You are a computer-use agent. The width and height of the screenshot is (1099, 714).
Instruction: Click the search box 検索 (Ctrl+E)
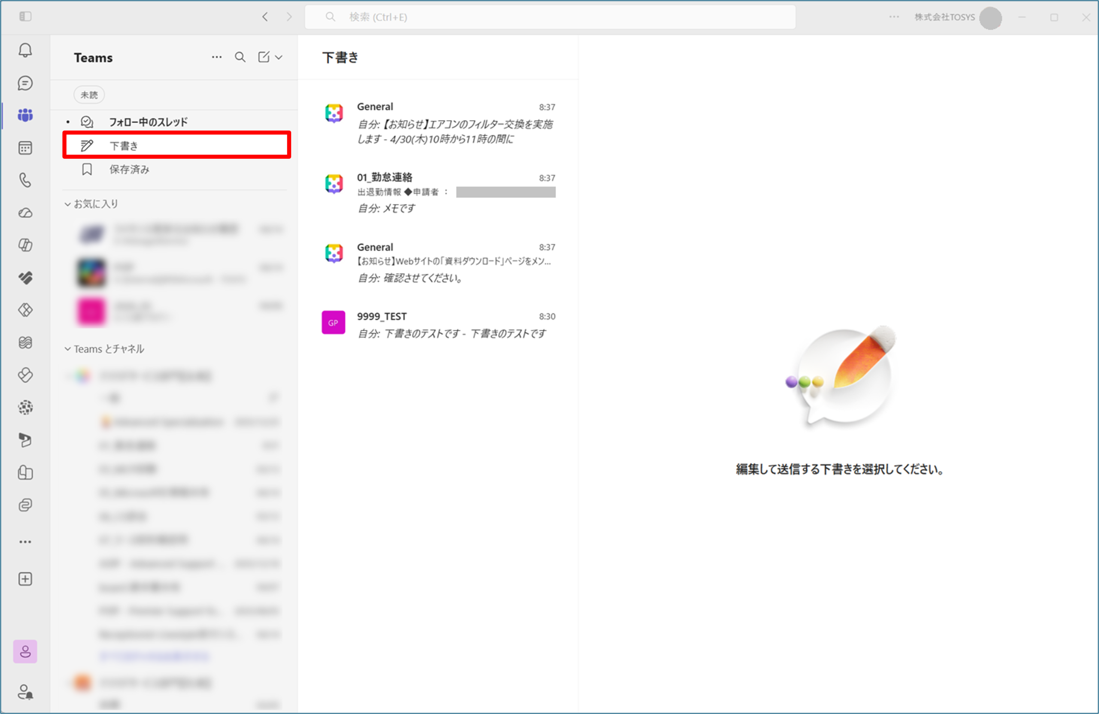coord(549,17)
